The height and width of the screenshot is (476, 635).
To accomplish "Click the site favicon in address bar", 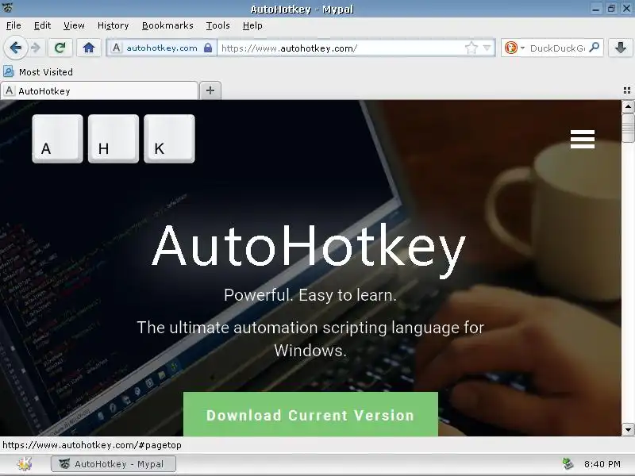I will tap(116, 48).
